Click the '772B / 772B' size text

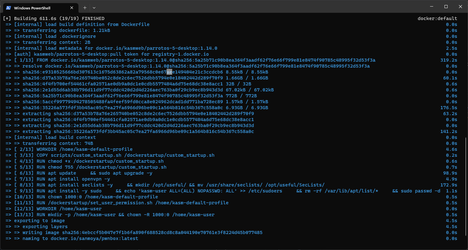pos(241,96)
